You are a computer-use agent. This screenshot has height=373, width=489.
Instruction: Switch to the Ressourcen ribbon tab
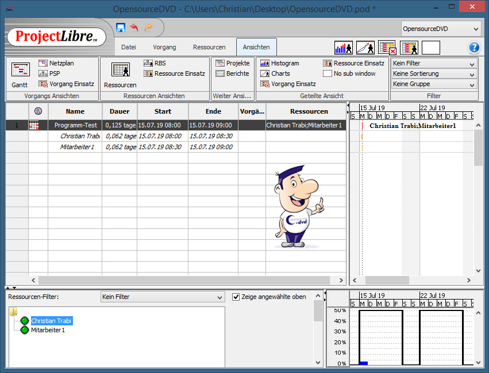(x=209, y=47)
